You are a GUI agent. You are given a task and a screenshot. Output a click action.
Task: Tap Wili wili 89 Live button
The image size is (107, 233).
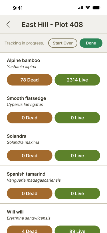(77, 229)
